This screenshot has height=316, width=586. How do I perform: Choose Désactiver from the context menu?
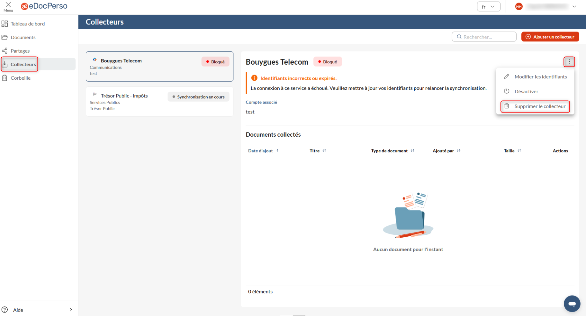pos(526,91)
